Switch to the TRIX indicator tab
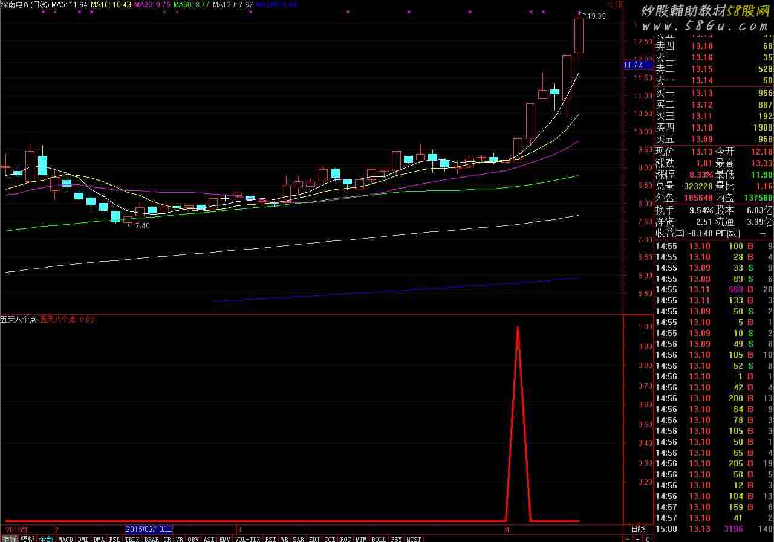 point(132,538)
